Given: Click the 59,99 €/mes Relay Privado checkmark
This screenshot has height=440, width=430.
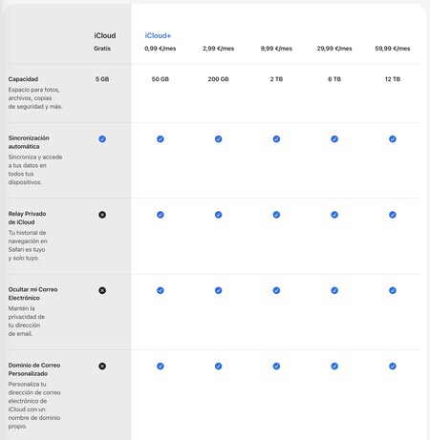Looking at the screenshot, I should (393, 215).
